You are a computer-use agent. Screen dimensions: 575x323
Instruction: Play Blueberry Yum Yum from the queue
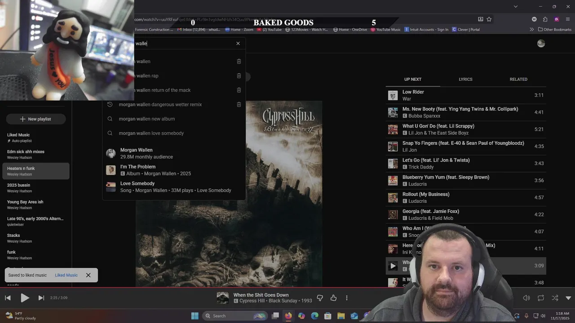[x=466, y=180]
